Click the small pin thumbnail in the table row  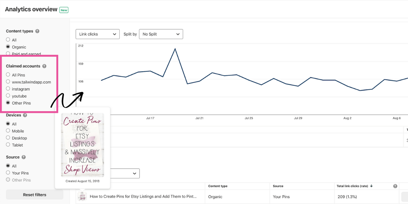[x=82, y=197]
